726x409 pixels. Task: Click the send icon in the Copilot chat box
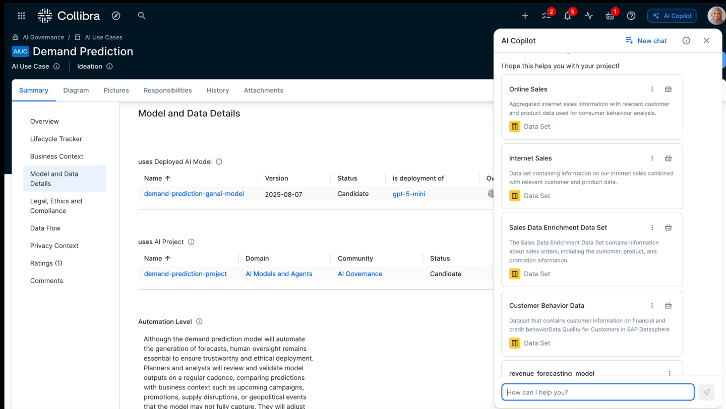coord(706,392)
